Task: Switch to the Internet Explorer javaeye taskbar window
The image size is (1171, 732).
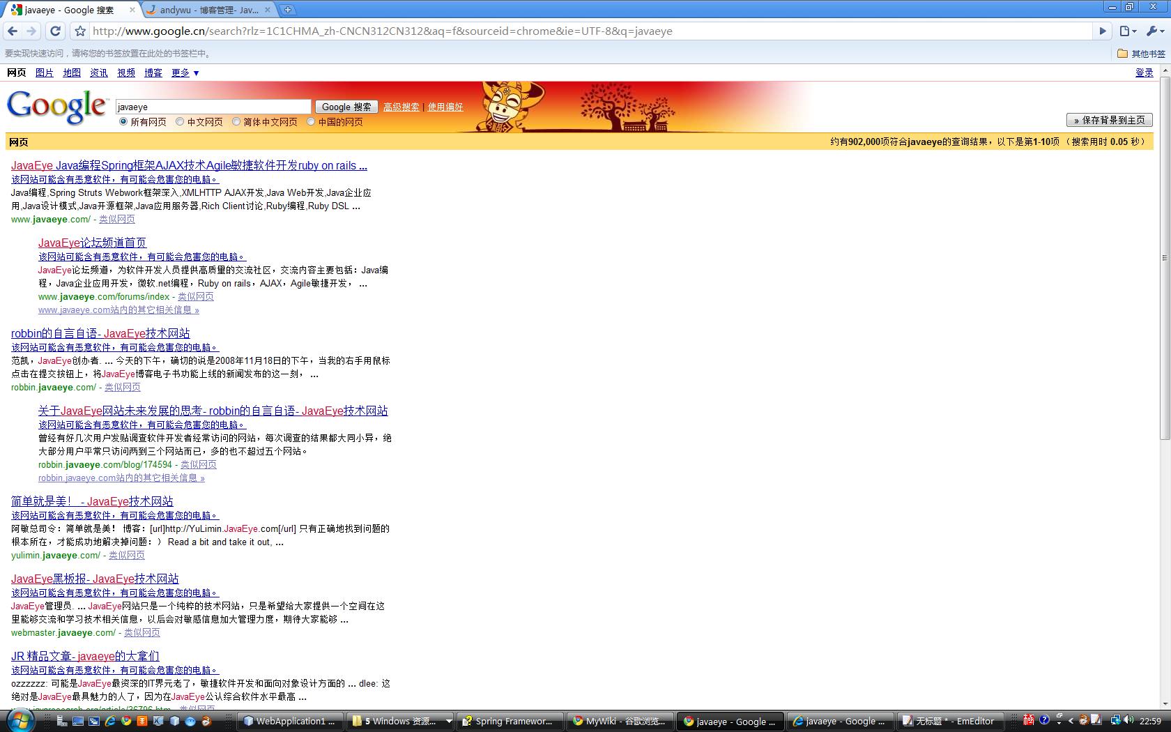Action: [x=839, y=721]
